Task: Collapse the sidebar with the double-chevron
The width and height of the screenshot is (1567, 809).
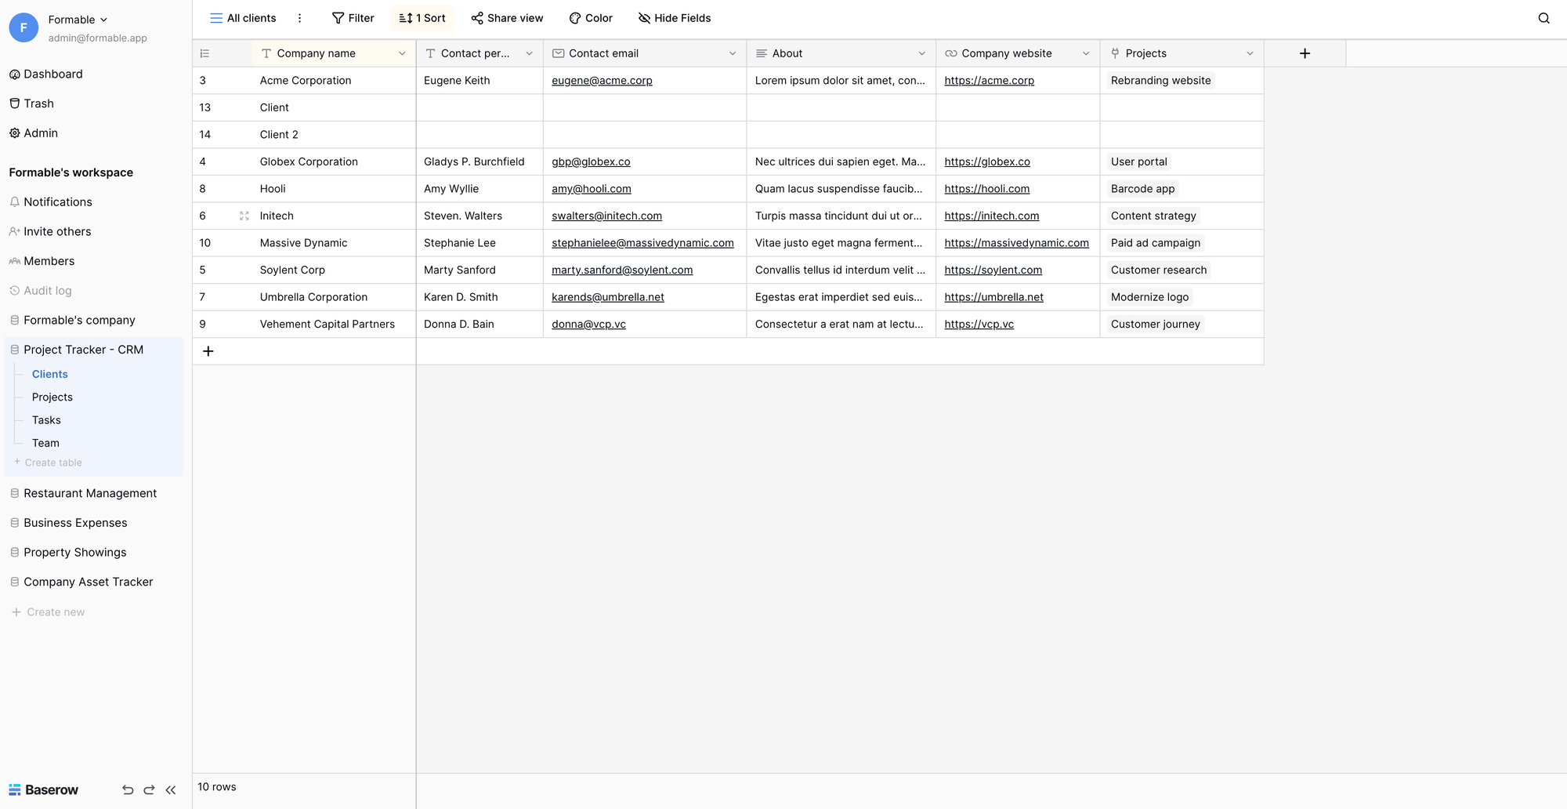Action: coord(171,789)
